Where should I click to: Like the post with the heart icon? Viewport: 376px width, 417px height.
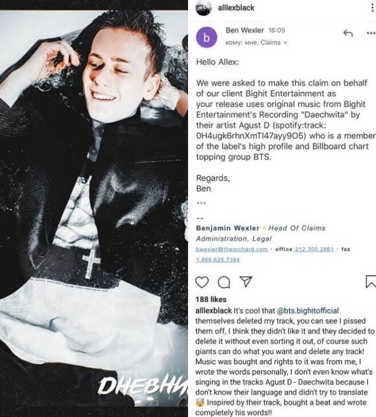click(x=202, y=282)
